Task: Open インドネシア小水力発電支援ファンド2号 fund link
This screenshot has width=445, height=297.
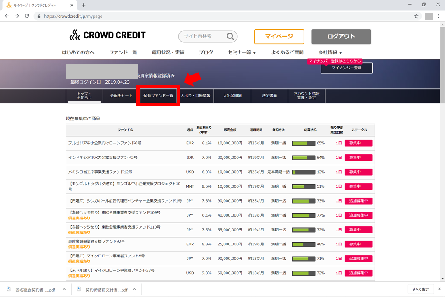Action: [103, 158]
